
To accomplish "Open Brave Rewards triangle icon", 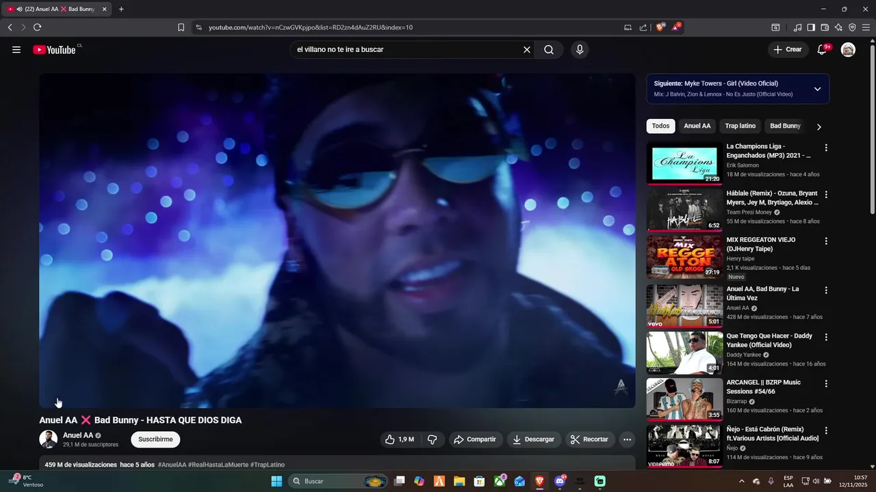I will click(x=675, y=27).
